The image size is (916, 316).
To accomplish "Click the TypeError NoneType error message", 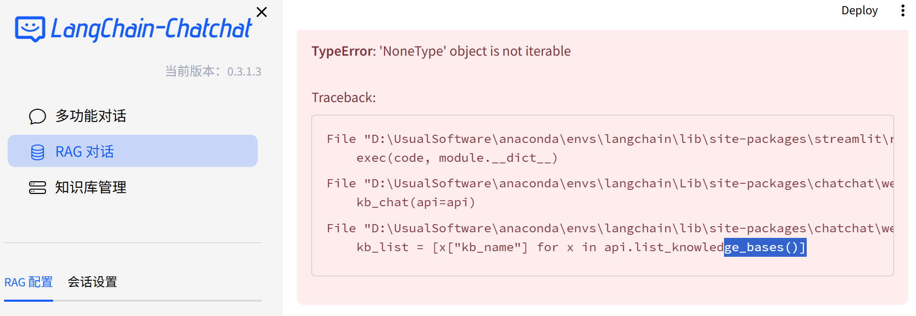I will click(441, 51).
